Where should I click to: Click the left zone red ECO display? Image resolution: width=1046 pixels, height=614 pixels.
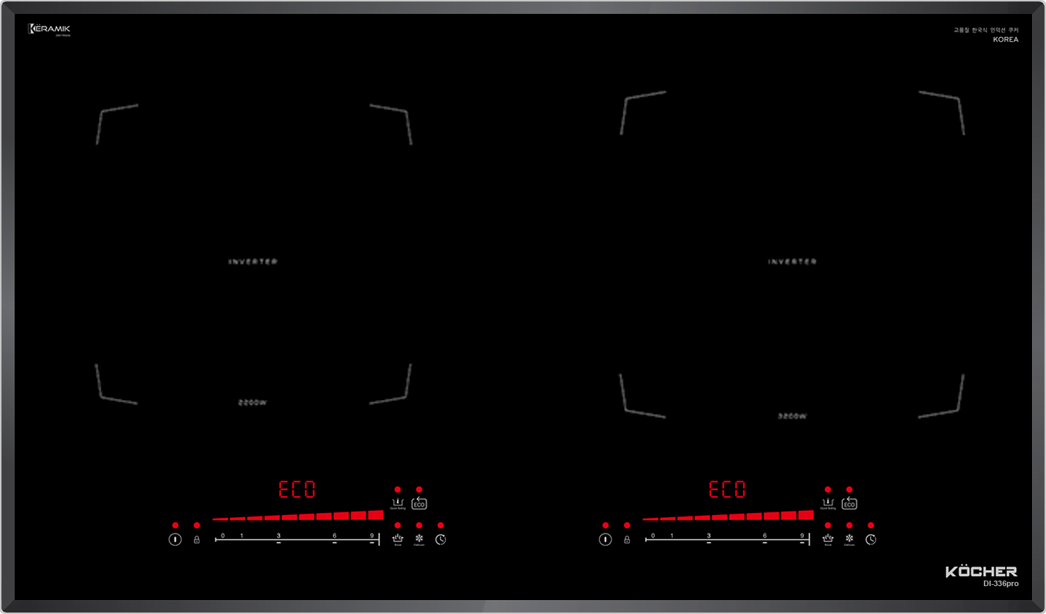click(x=297, y=489)
